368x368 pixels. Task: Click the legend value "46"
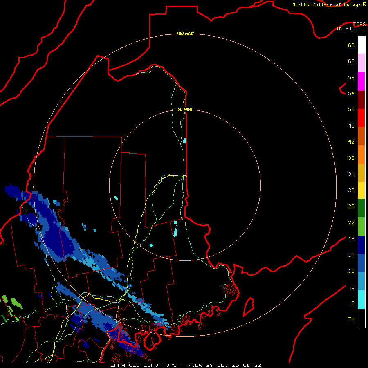coord(351,126)
